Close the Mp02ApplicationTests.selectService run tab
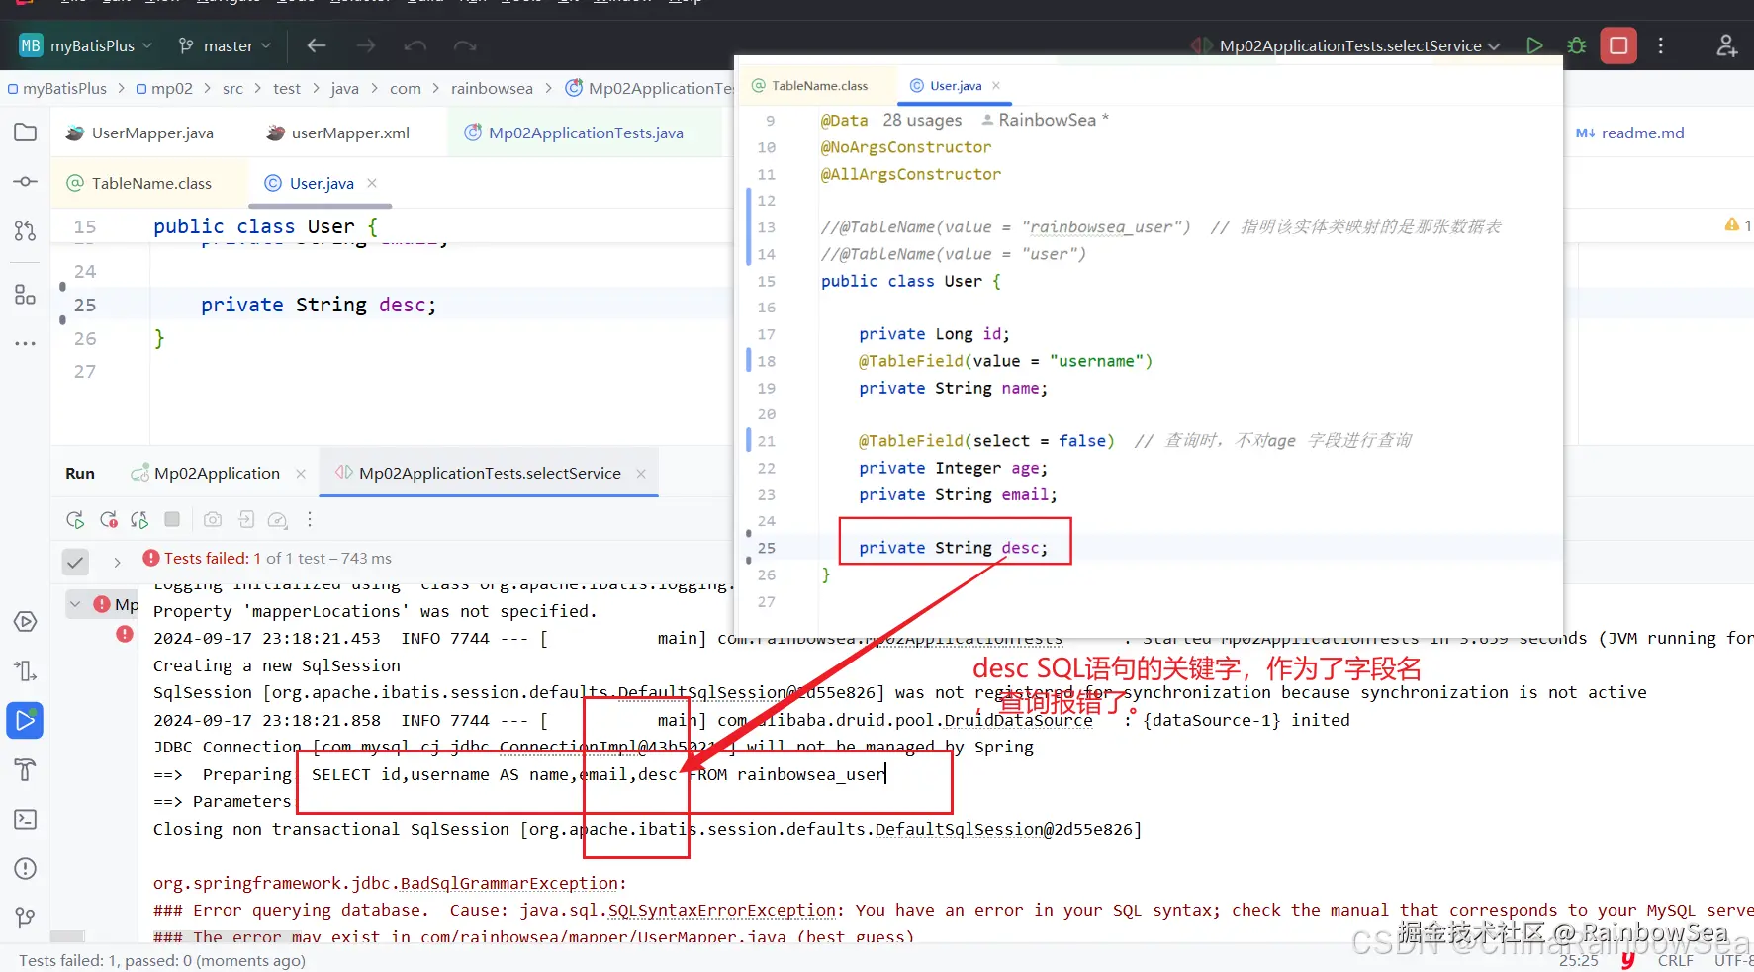1754x972 pixels. point(641,474)
